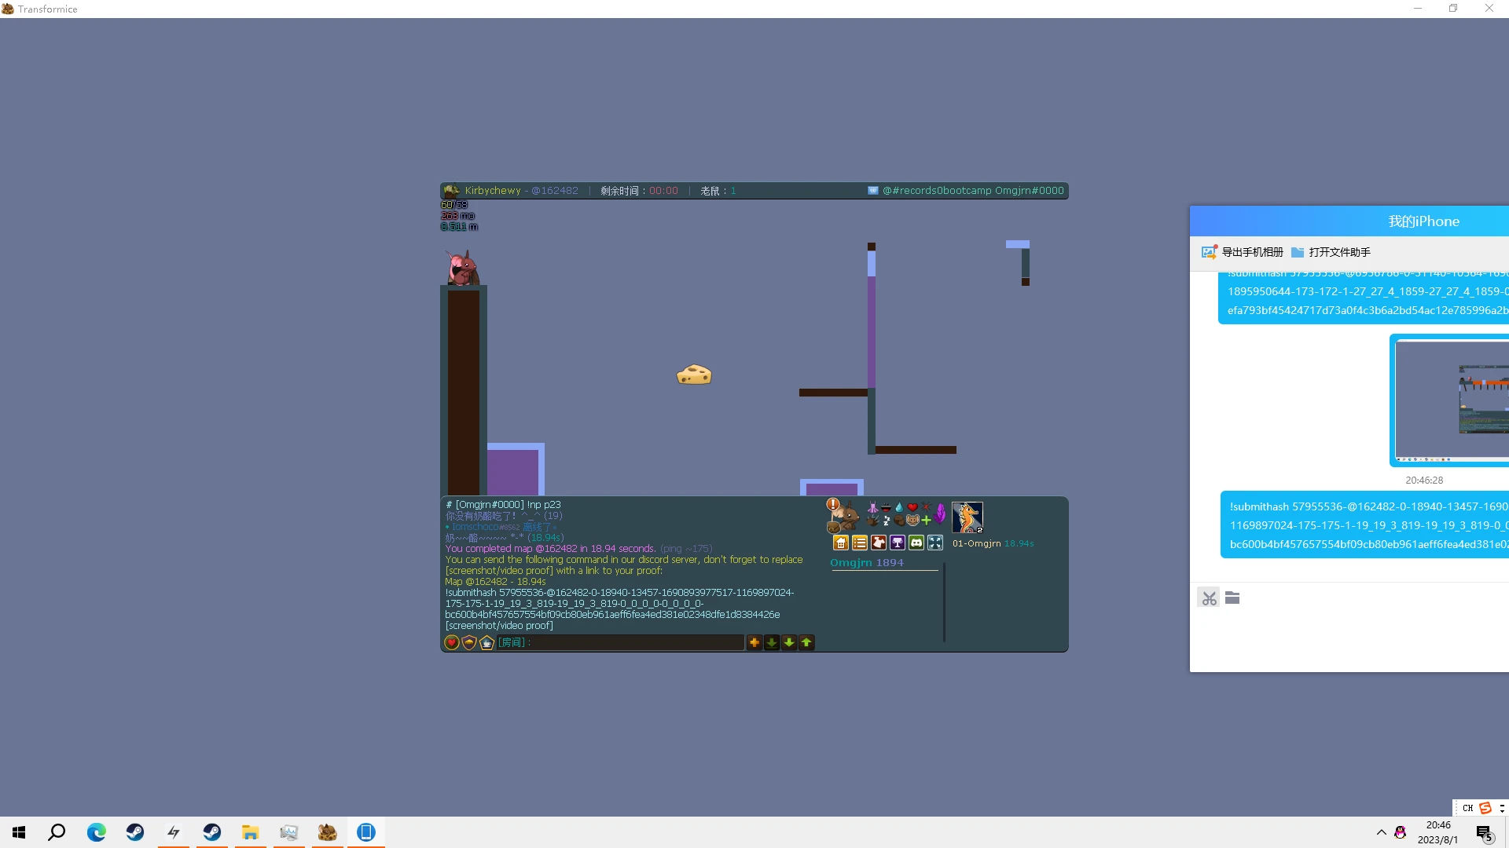The width and height of the screenshot is (1509, 848).
Task: Click the orange exclamation alert badge
Action: [x=833, y=504]
